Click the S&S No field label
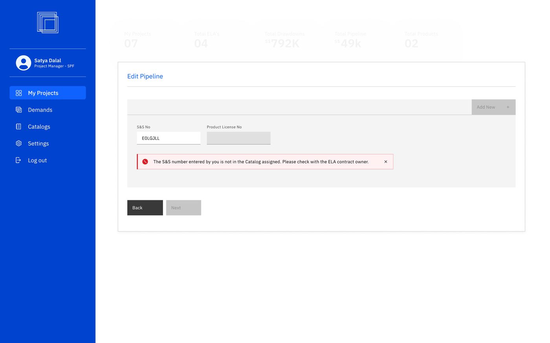 pyautogui.click(x=143, y=127)
